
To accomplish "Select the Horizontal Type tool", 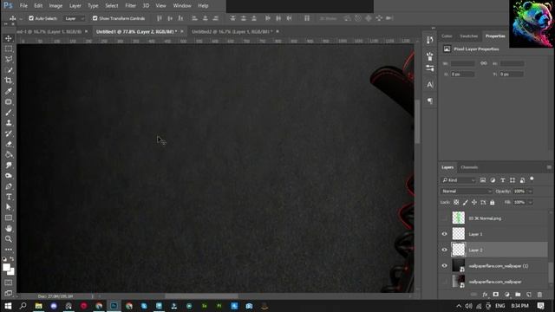I will pos(9,197).
